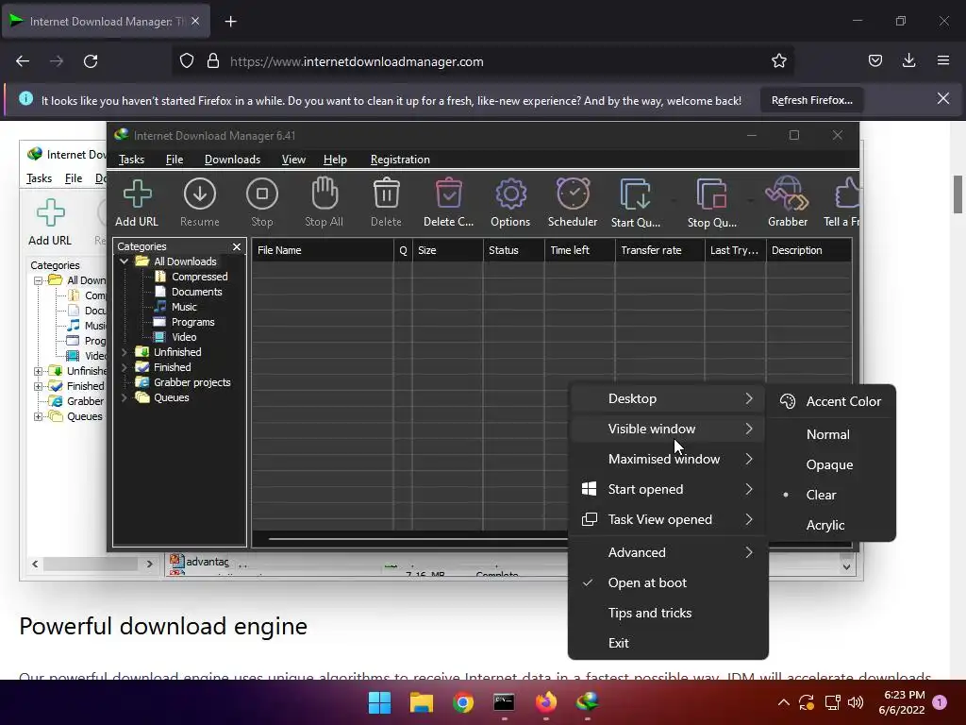Open the Firefox hamburger application menu
Image resolution: width=966 pixels, height=725 pixels.
click(943, 60)
